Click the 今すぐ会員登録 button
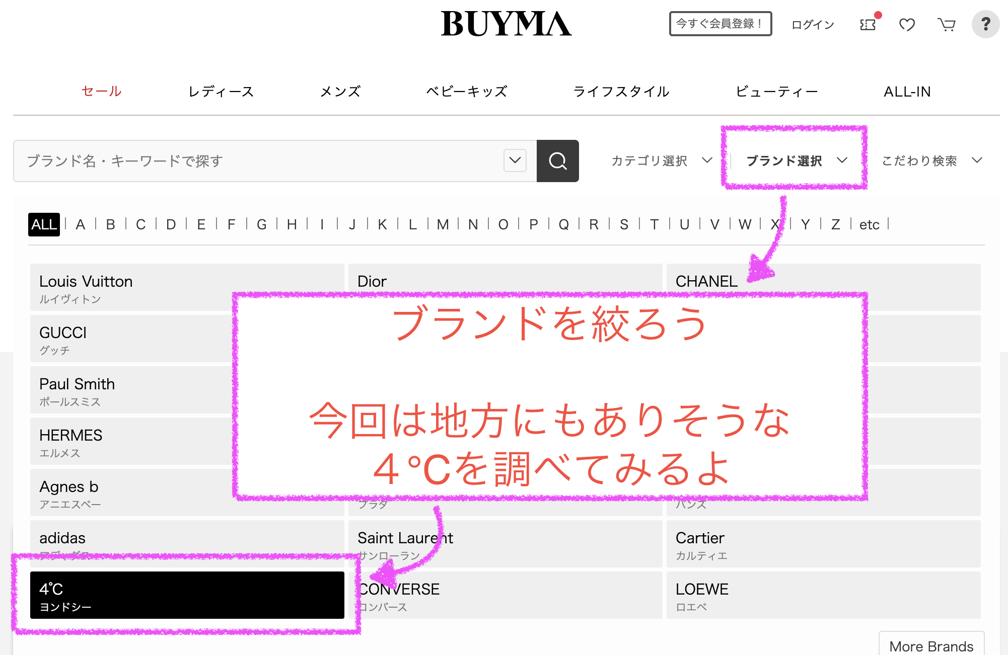The width and height of the screenshot is (1008, 655). (x=720, y=24)
